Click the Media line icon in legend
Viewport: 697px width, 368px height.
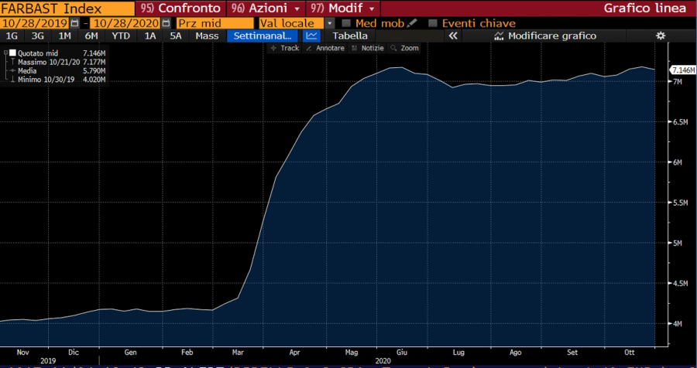point(13,71)
